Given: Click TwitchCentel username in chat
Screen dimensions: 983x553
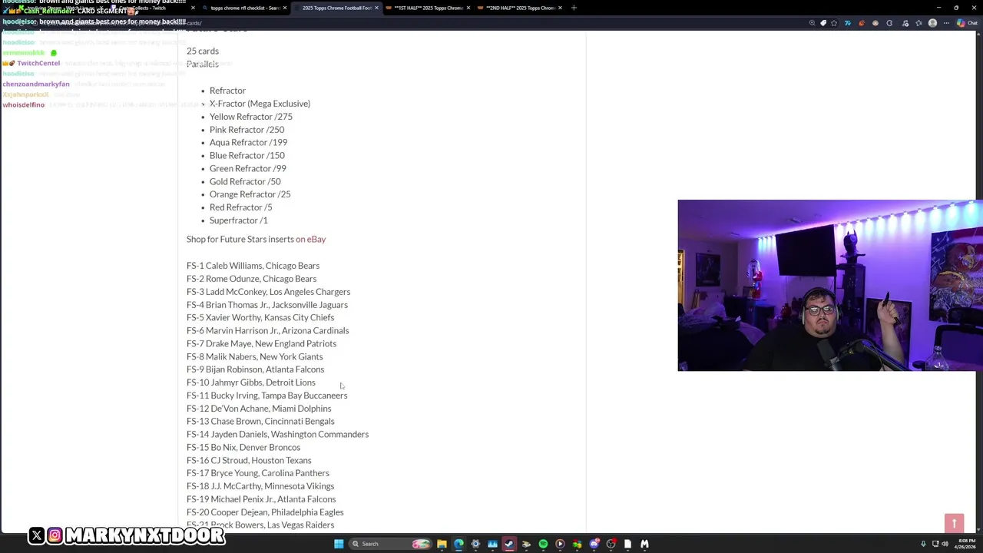Looking at the screenshot, I should pyautogui.click(x=38, y=63).
